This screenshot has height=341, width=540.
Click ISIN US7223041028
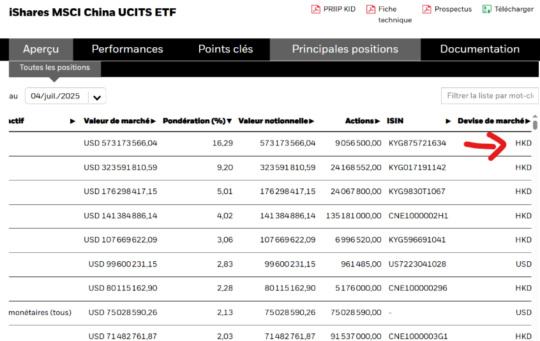[x=417, y=264]
